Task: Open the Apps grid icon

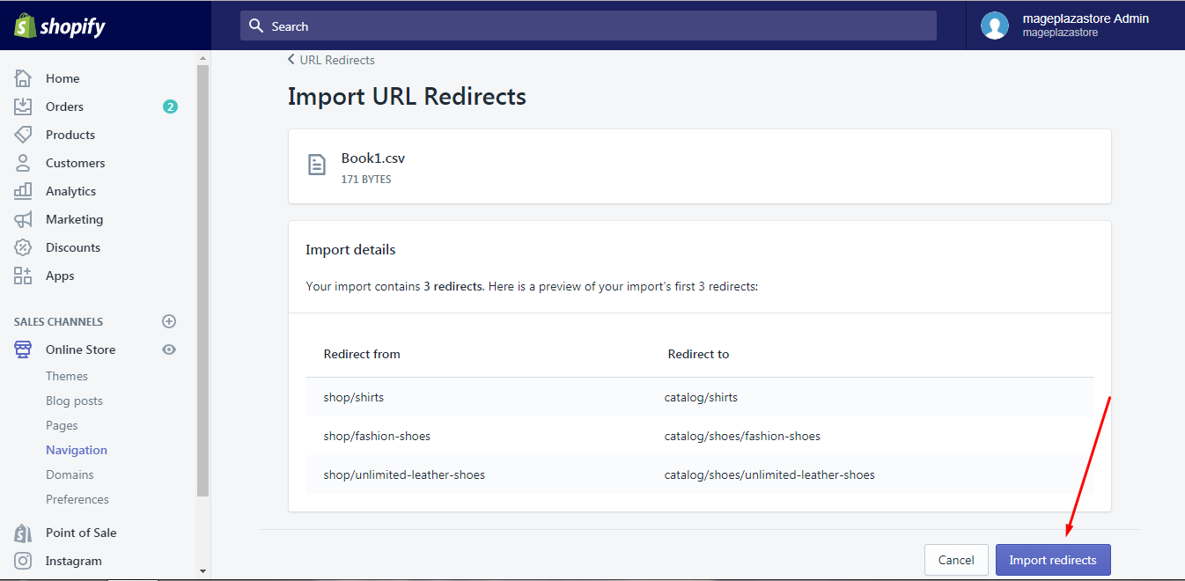Action: 23,276
